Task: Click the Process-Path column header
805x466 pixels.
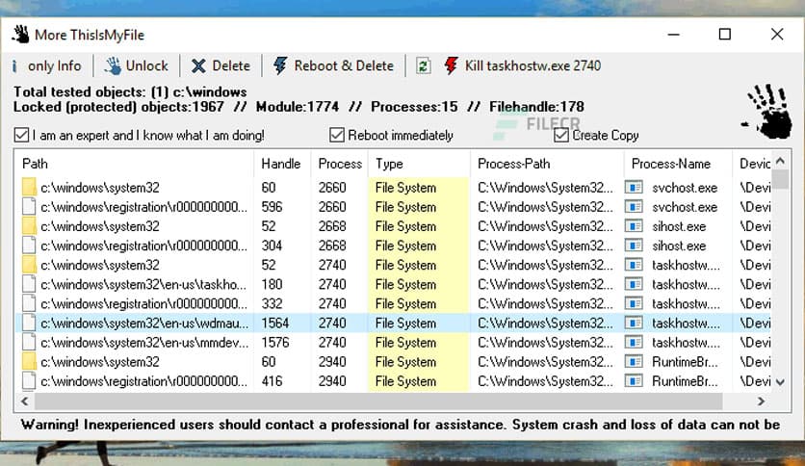Action: (x=547, y=164)
